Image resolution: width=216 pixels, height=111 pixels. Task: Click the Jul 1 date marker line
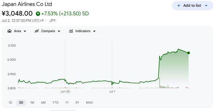point(112,64)
